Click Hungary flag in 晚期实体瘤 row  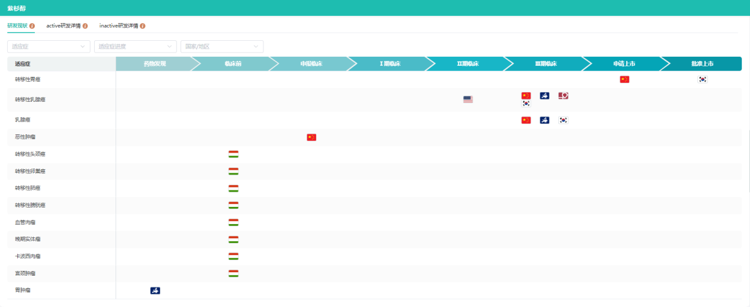233,240
